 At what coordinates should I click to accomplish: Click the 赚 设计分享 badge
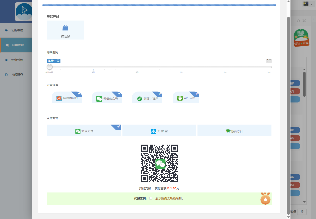(301, 38)
